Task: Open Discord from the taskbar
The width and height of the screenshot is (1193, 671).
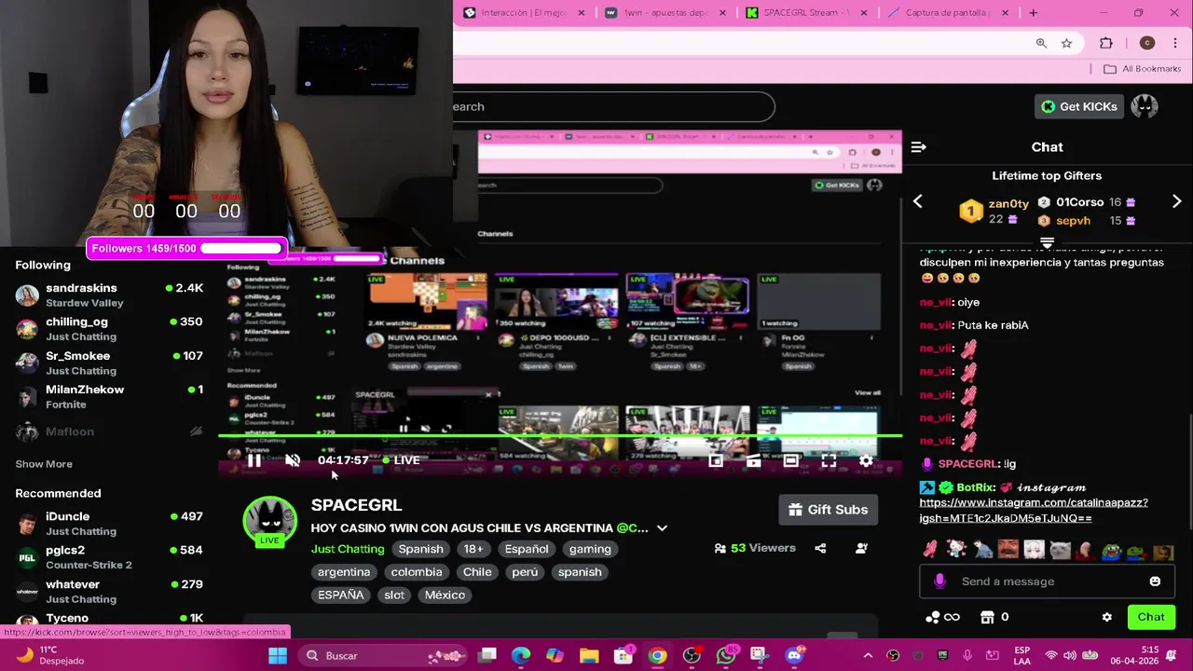Action: (794, 656)
